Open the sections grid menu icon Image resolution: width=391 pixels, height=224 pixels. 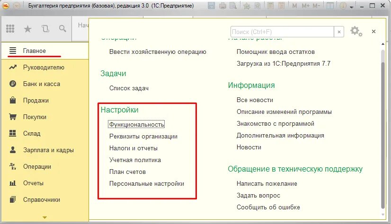[10, 29]
